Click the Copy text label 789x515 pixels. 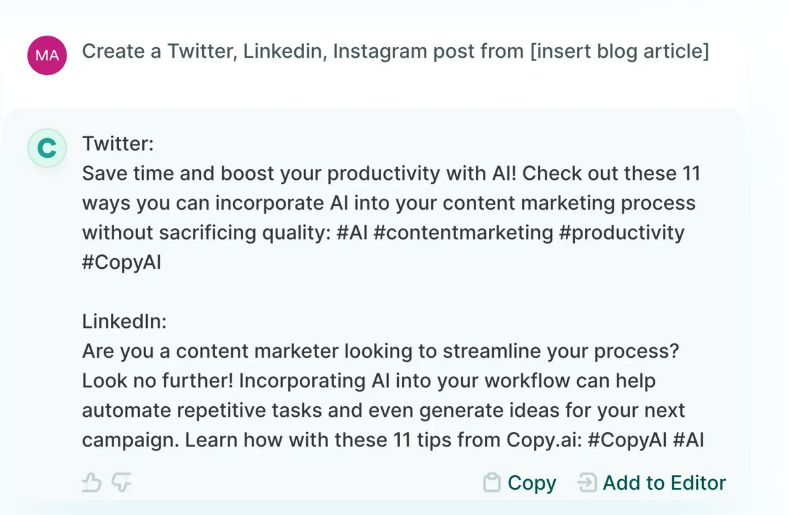click(x=532, y=483)
